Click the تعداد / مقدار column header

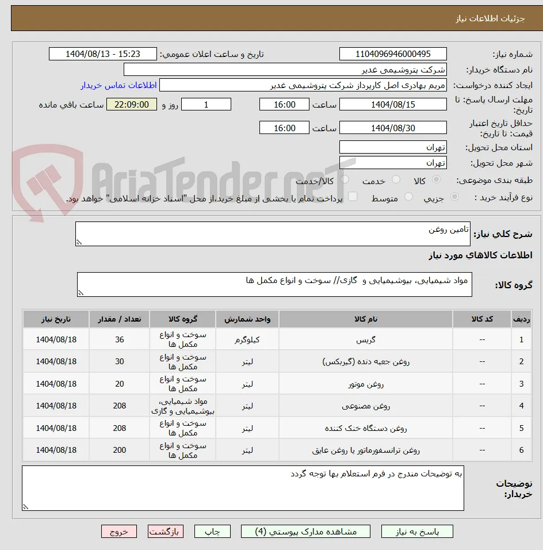(119, 319)
